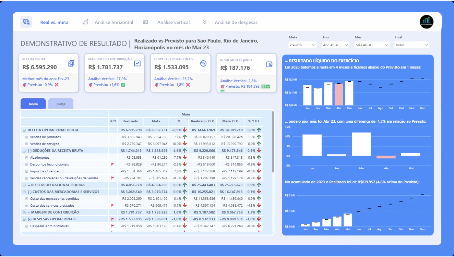Image resolution: width=454 pixels, height=257 pixels.
Task: Click the Resultado Líquido wallet icon
Action: click(x=269, y=64)
